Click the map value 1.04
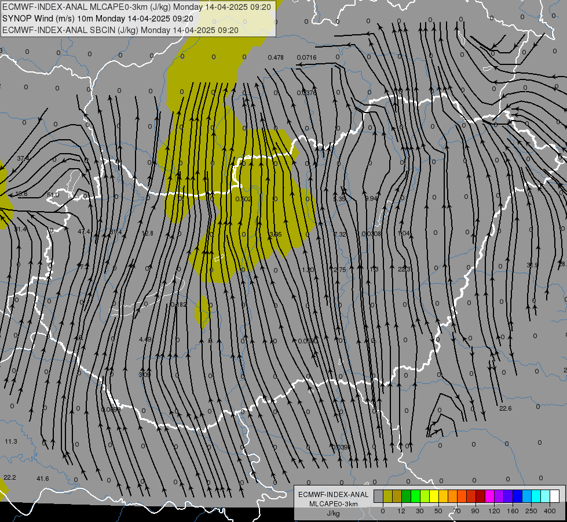The image size is (567, 522). (x=404, y=234)
